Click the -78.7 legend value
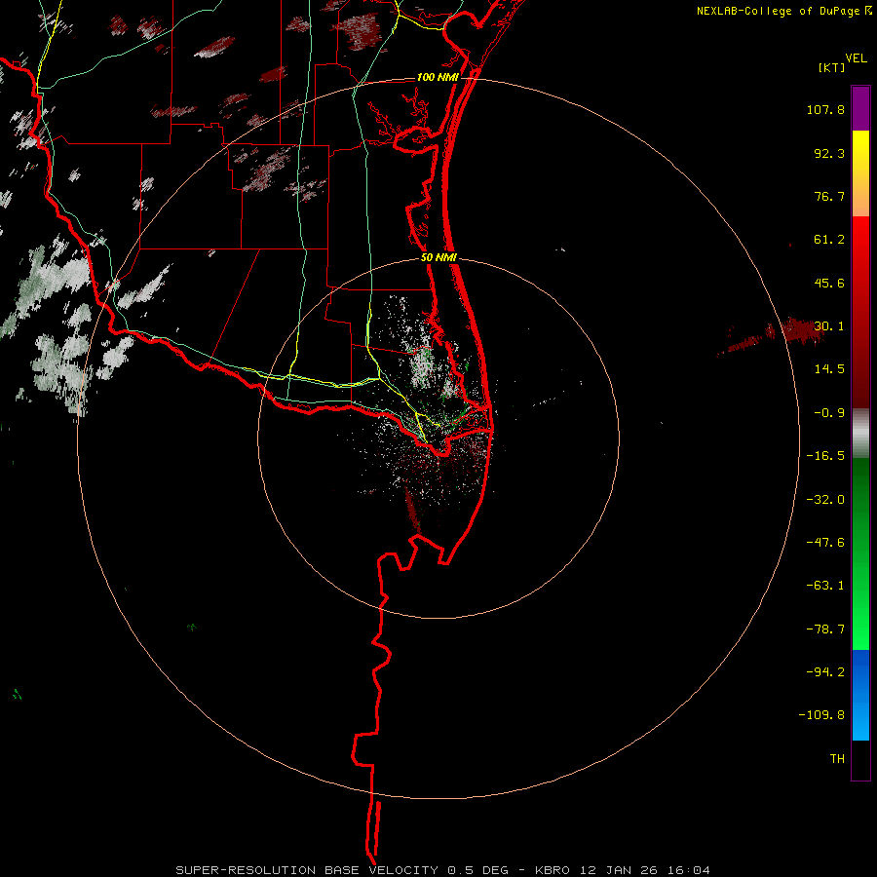Image resolution: width=877 pixels, height=877 pixels. click(825, 629)
